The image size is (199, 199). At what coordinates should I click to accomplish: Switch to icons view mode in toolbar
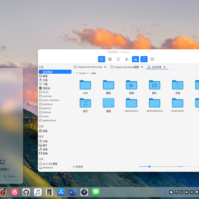coord(101,59)
